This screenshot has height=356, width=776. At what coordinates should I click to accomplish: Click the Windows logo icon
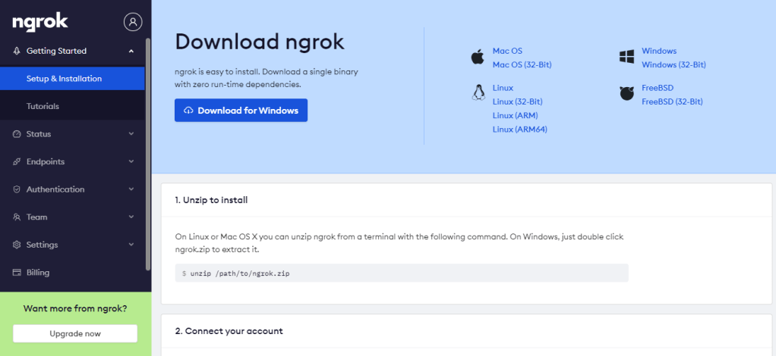point(626,58)
